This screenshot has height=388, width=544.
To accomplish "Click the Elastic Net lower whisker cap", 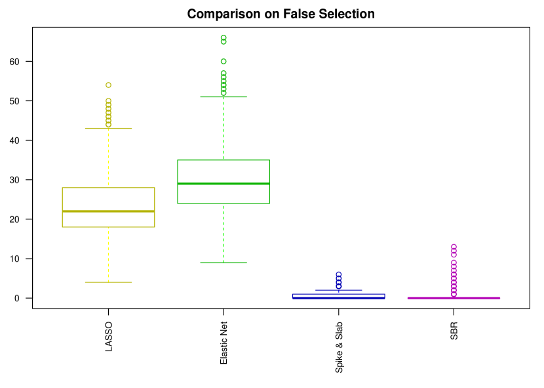I will coord(223,263).
